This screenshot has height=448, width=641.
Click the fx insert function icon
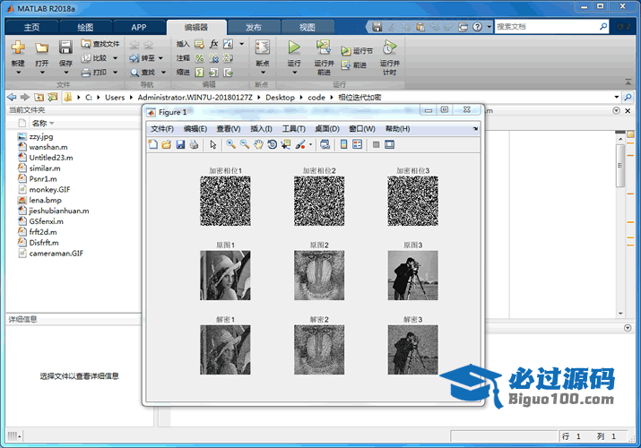click(213, 44)
